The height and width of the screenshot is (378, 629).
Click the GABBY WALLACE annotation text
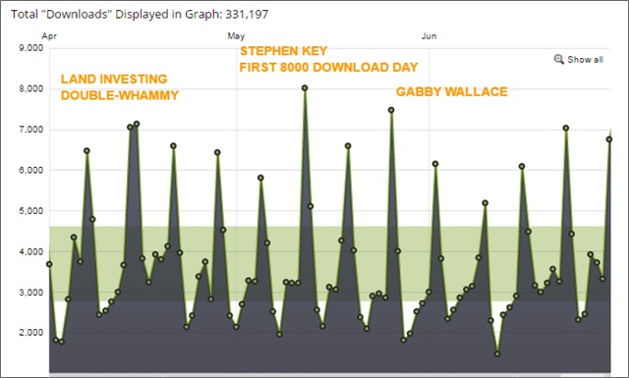click(452, 91)
